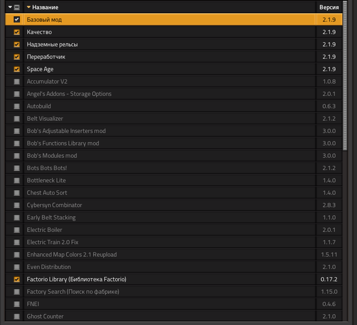
Task: Click the scrollbar track below the thumb
Action: pyautogui.click(x=345, y=236)
